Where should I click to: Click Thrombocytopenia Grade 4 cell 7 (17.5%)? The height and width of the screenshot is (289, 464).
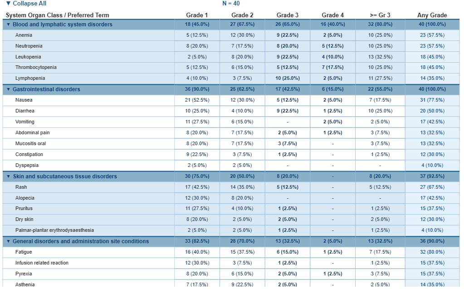(332, 68)
